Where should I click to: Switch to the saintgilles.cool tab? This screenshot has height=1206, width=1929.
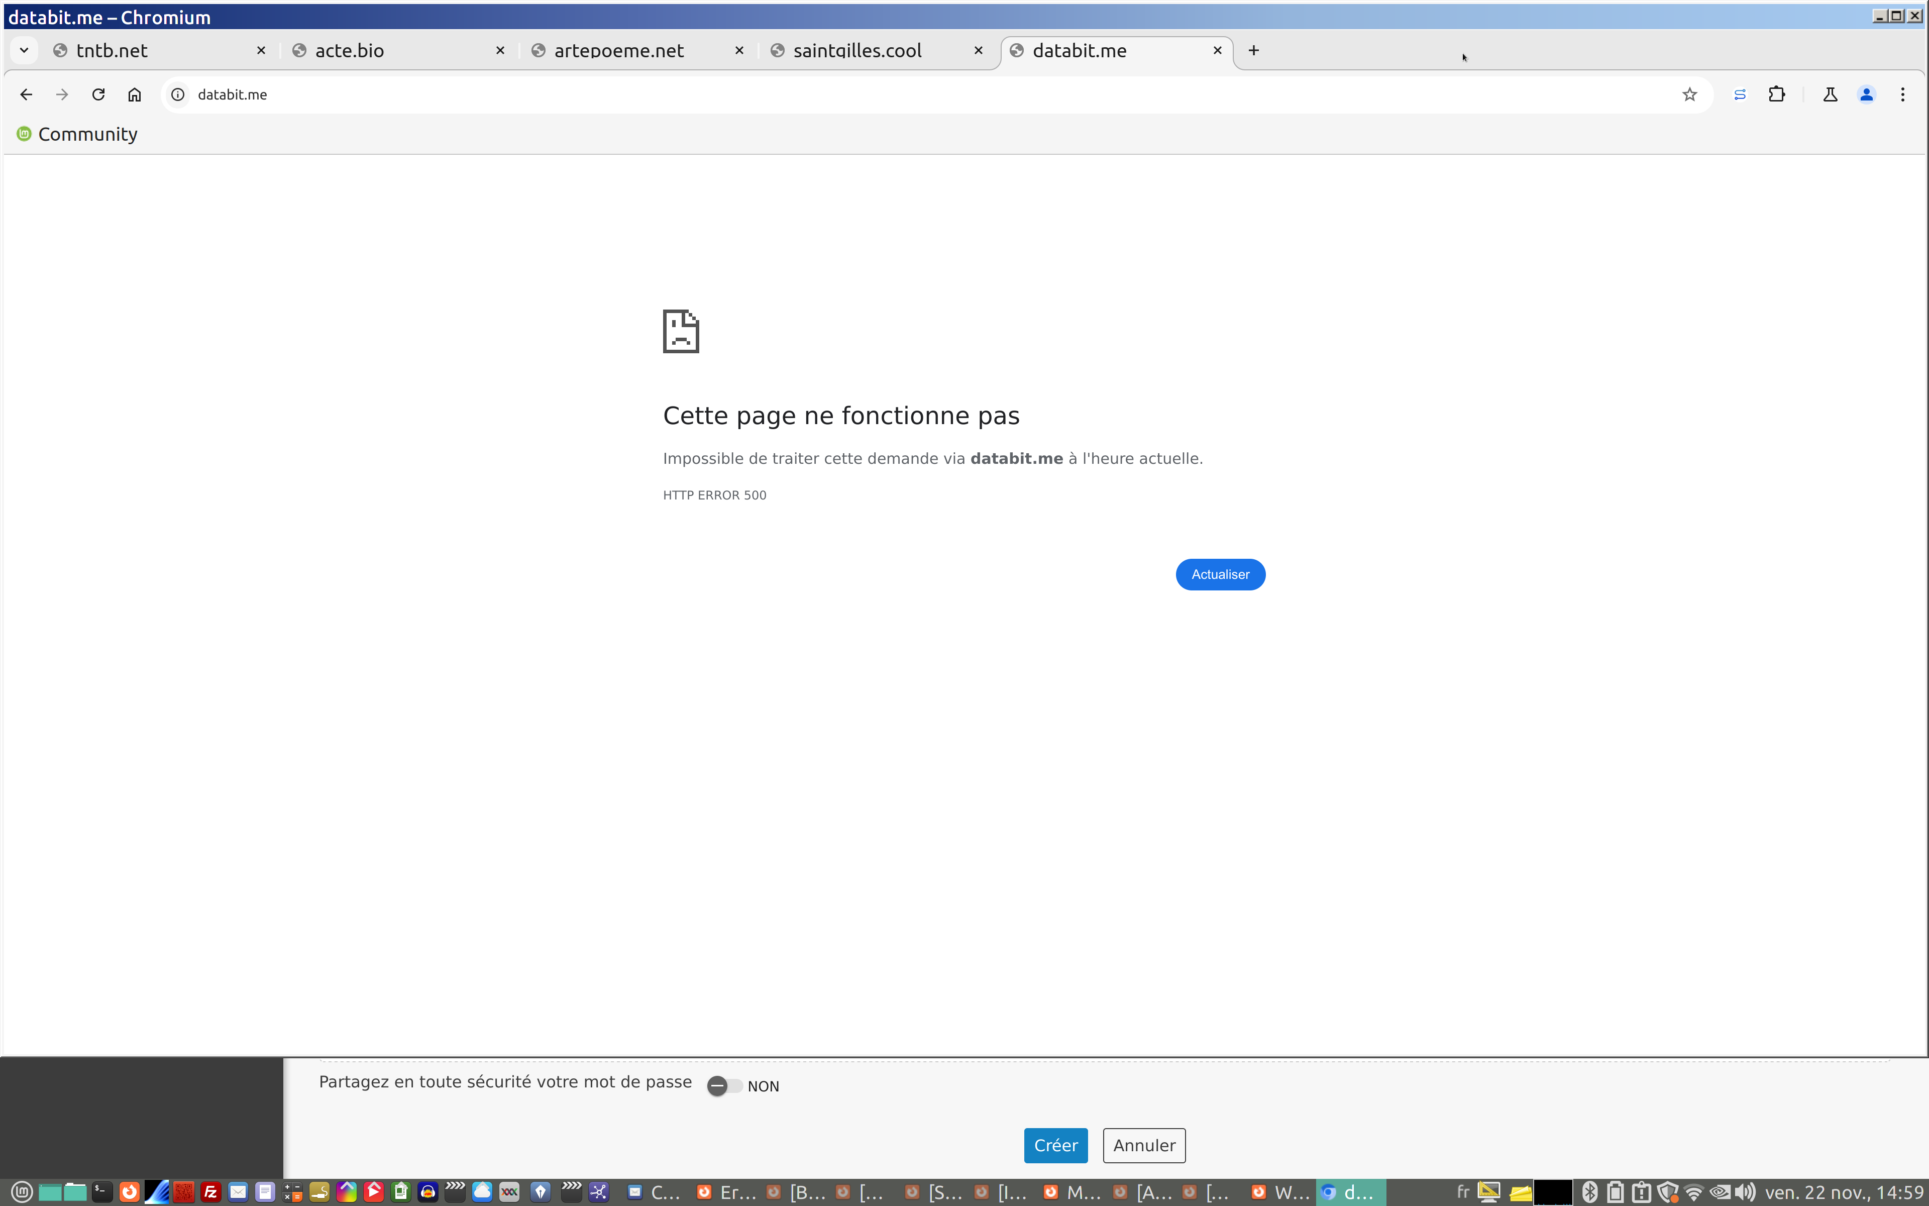(x=869, y=50)
